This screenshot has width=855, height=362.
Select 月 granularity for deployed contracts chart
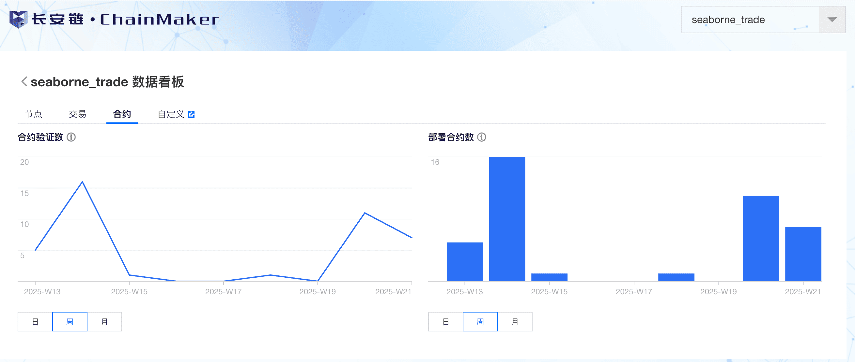click(515, 322)
